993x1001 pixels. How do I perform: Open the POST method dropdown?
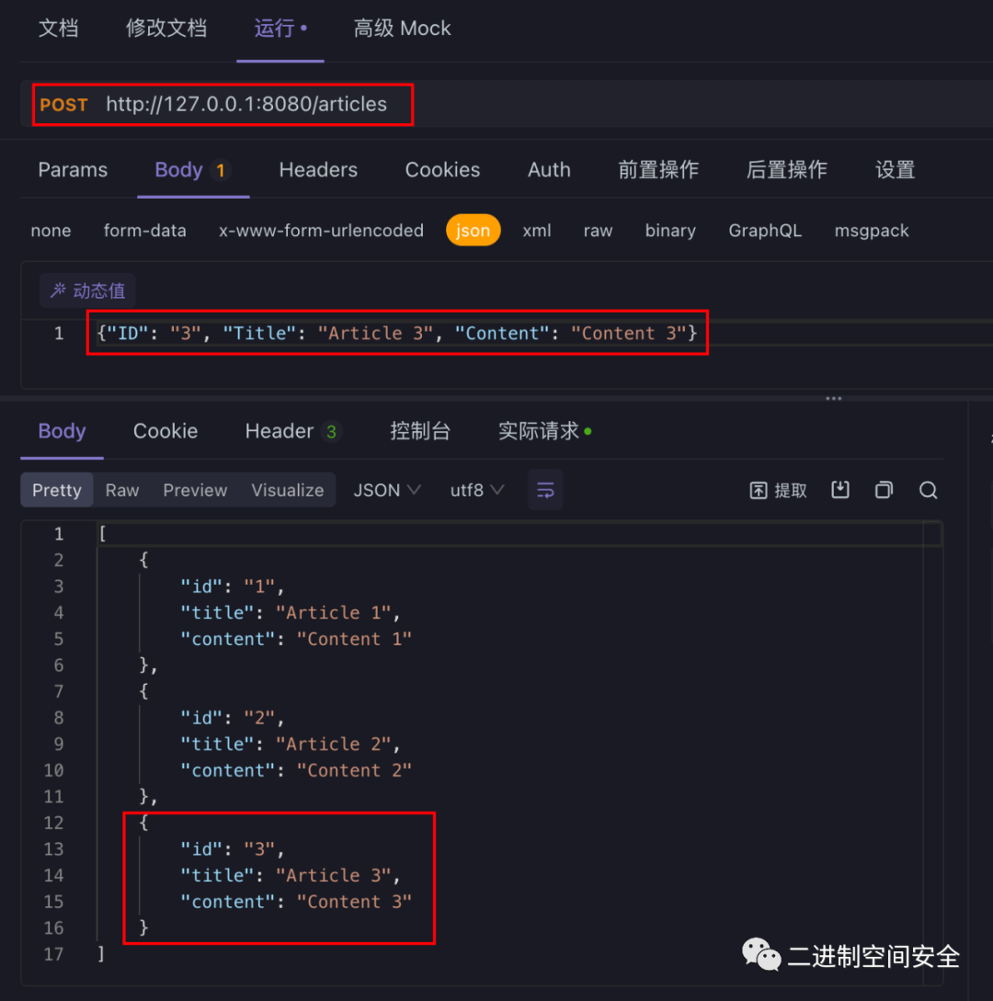coord(63,105)
